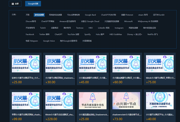
Task: Choose the Textnow category
Action: click(80, 28)
